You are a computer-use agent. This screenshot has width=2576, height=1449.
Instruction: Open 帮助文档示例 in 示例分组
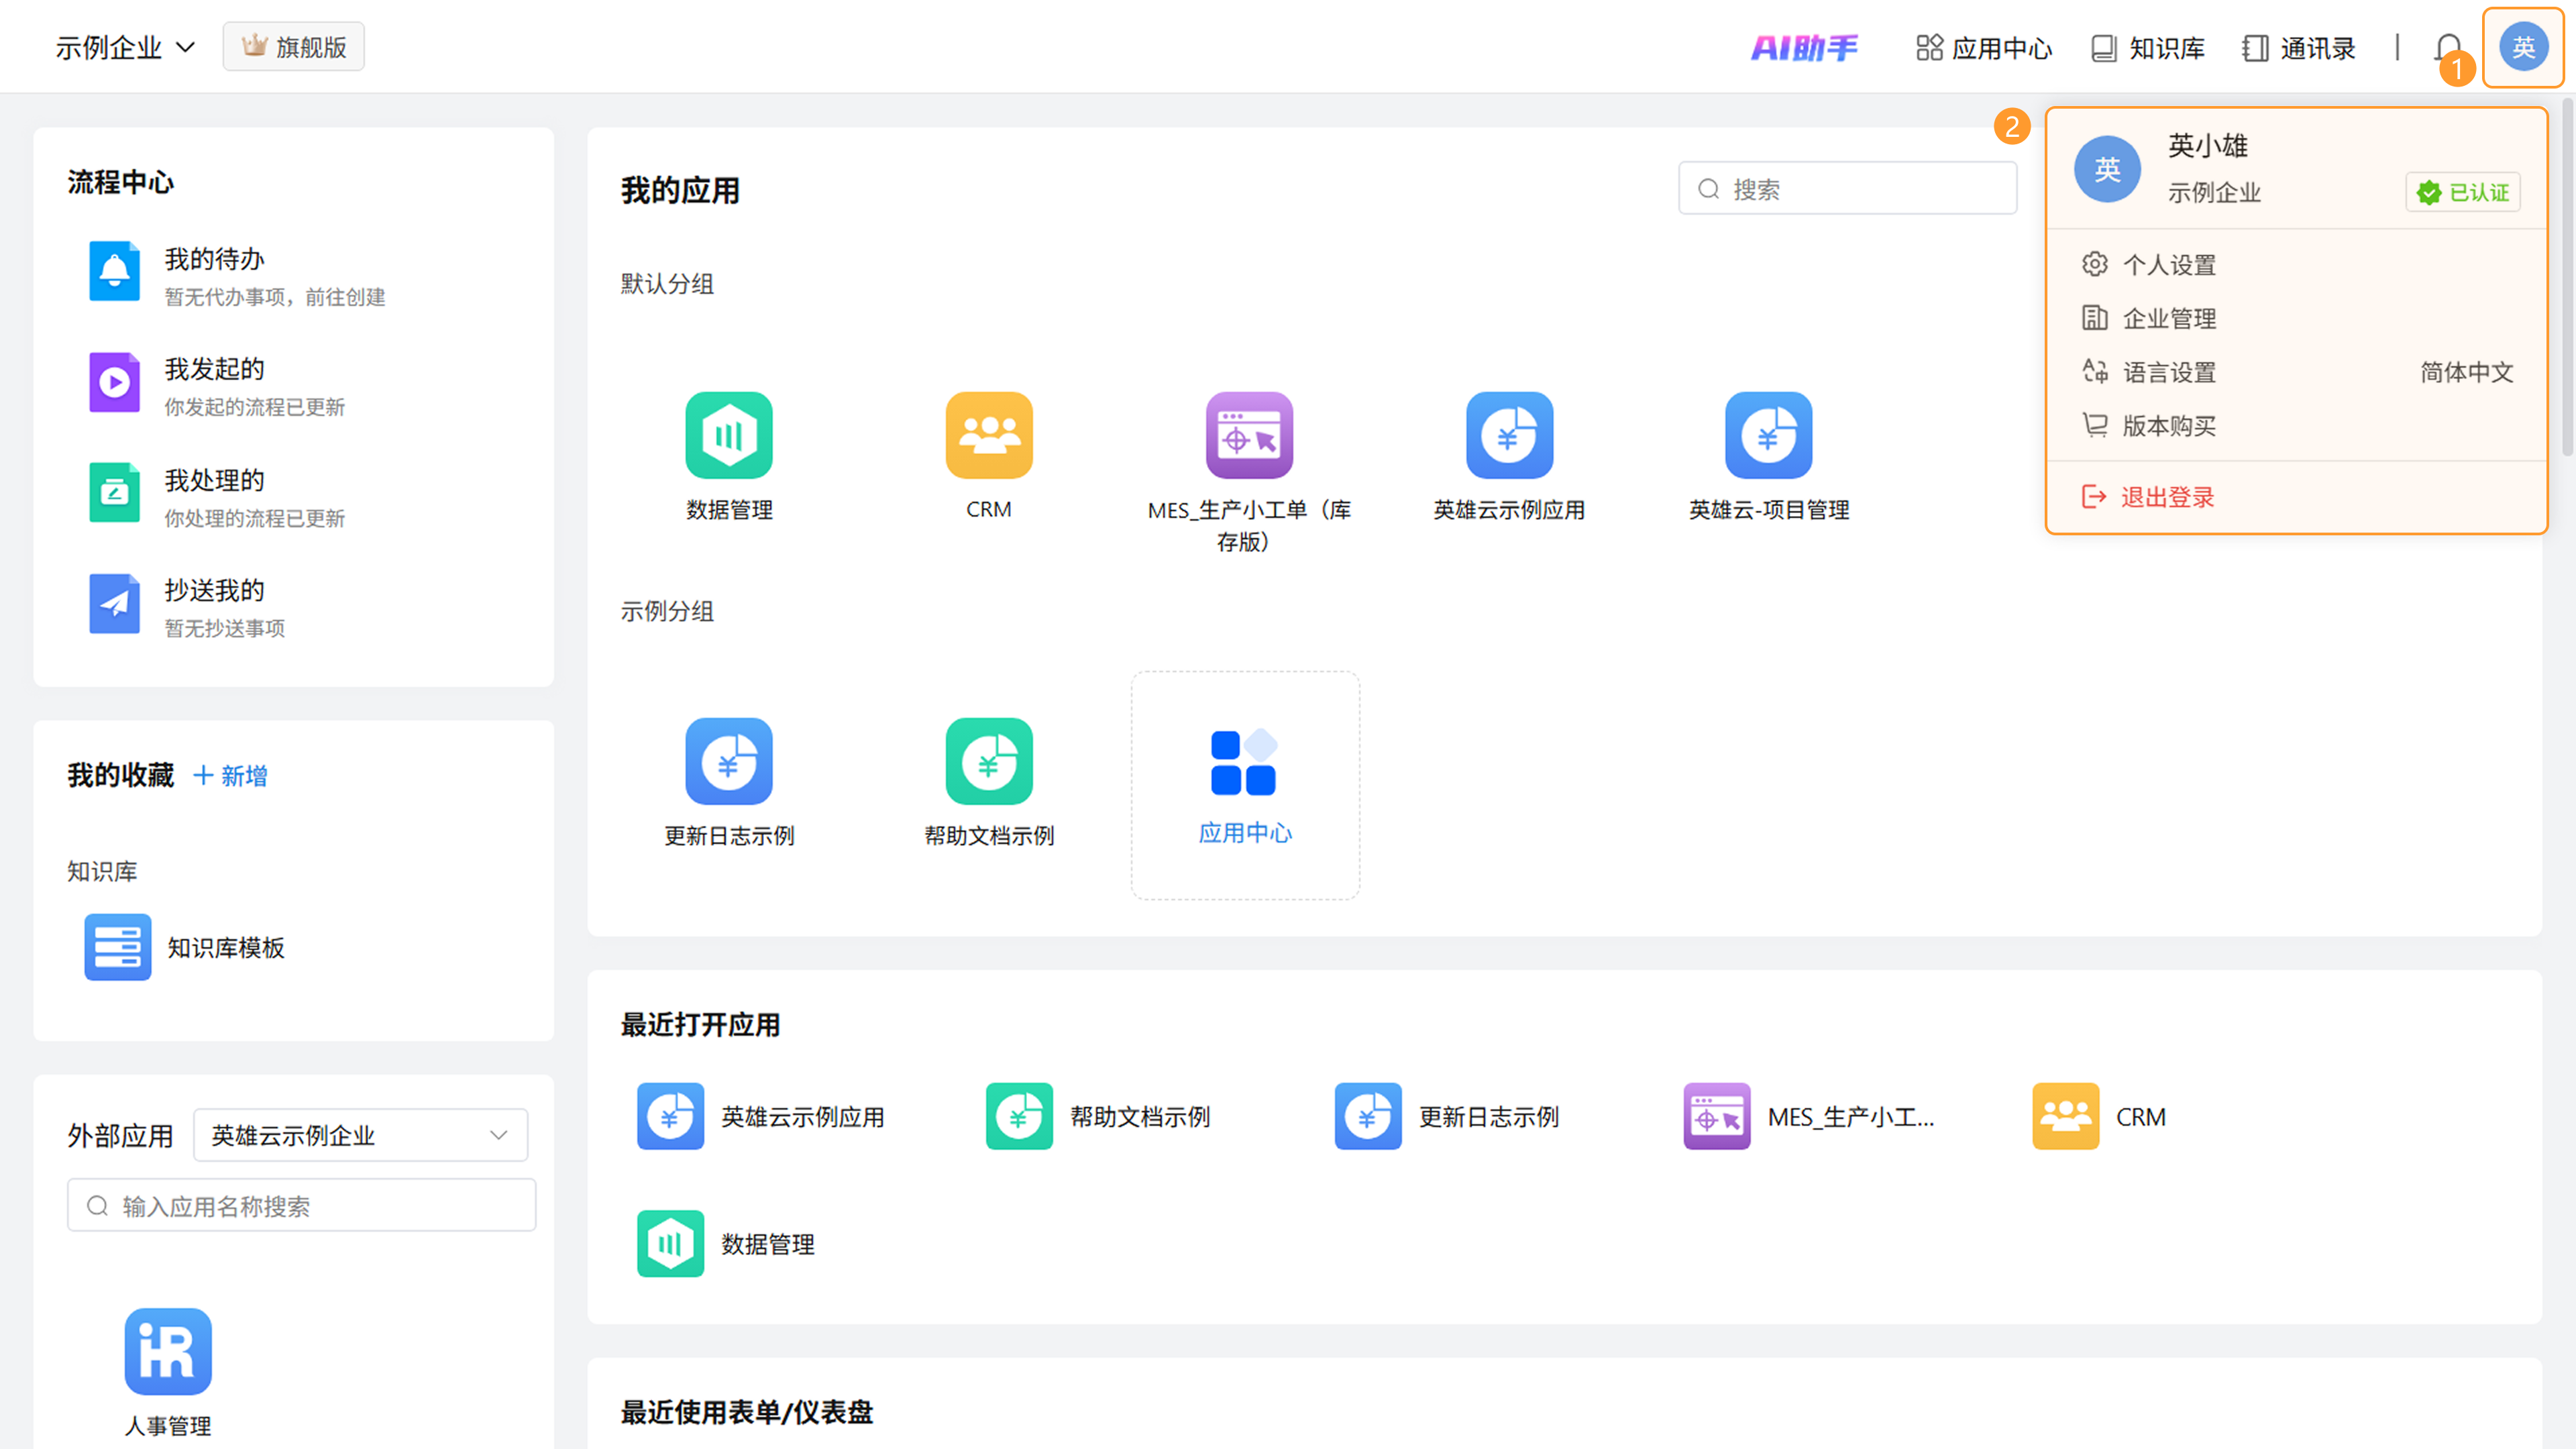point(988,762)
